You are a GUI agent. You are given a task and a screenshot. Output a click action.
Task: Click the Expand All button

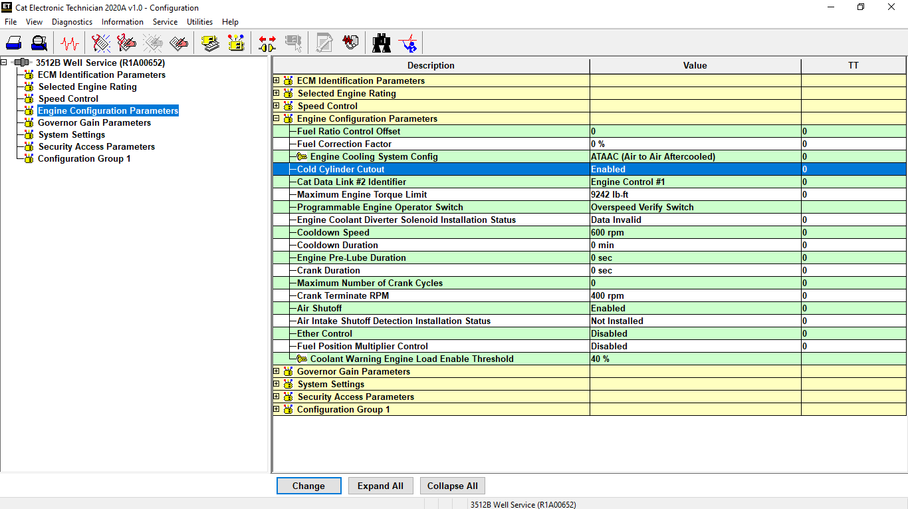pos(380,486)
